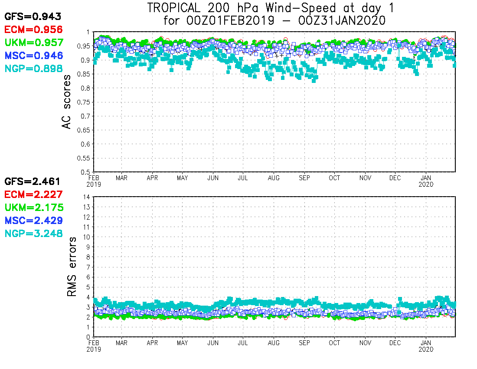The width and height of the screenshot is (477, 369).
Task: Click the "0.65" tick on AC scores axis
Action: (84, 130)
